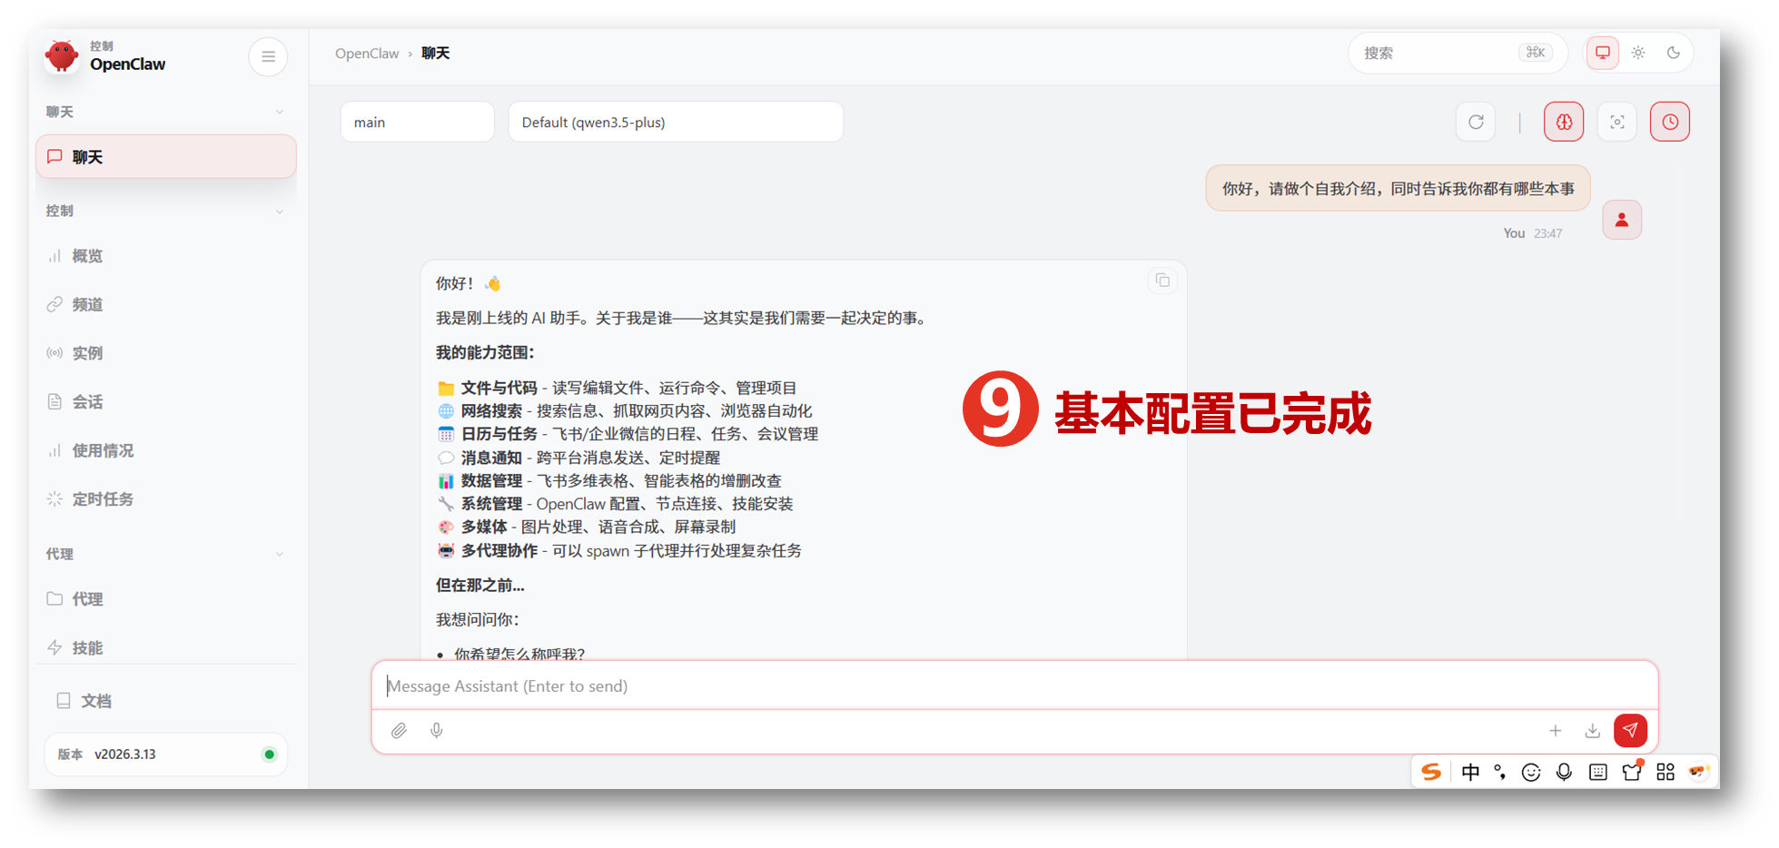Click the IME bar microphone icon
The image size is (1779, 848).
tap(1565, 772)
